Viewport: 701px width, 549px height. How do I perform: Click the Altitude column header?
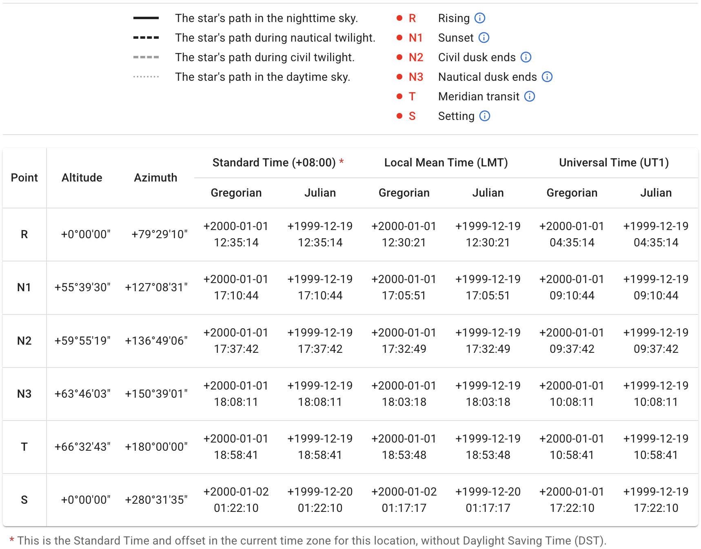point(82,177)
